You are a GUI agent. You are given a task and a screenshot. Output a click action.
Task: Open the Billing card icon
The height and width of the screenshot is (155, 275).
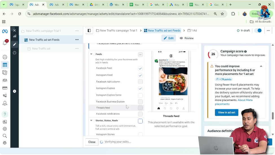(5, 88)
